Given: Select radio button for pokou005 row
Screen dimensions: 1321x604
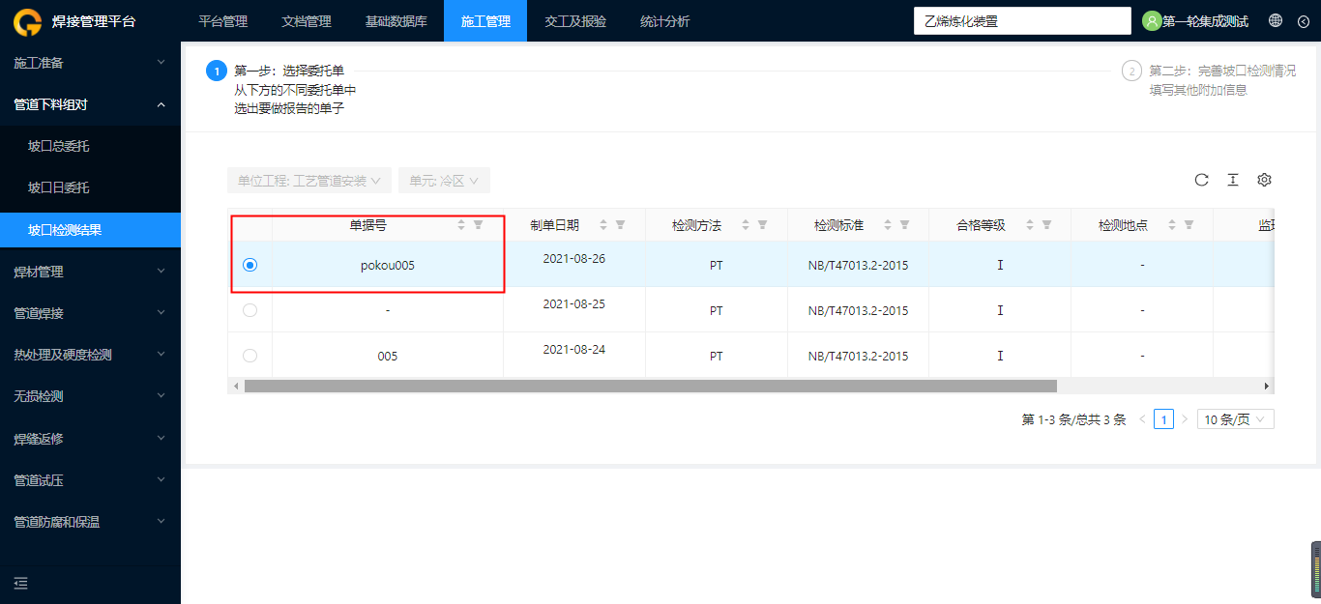Looking at the screenshot, I should coord(250,265).
